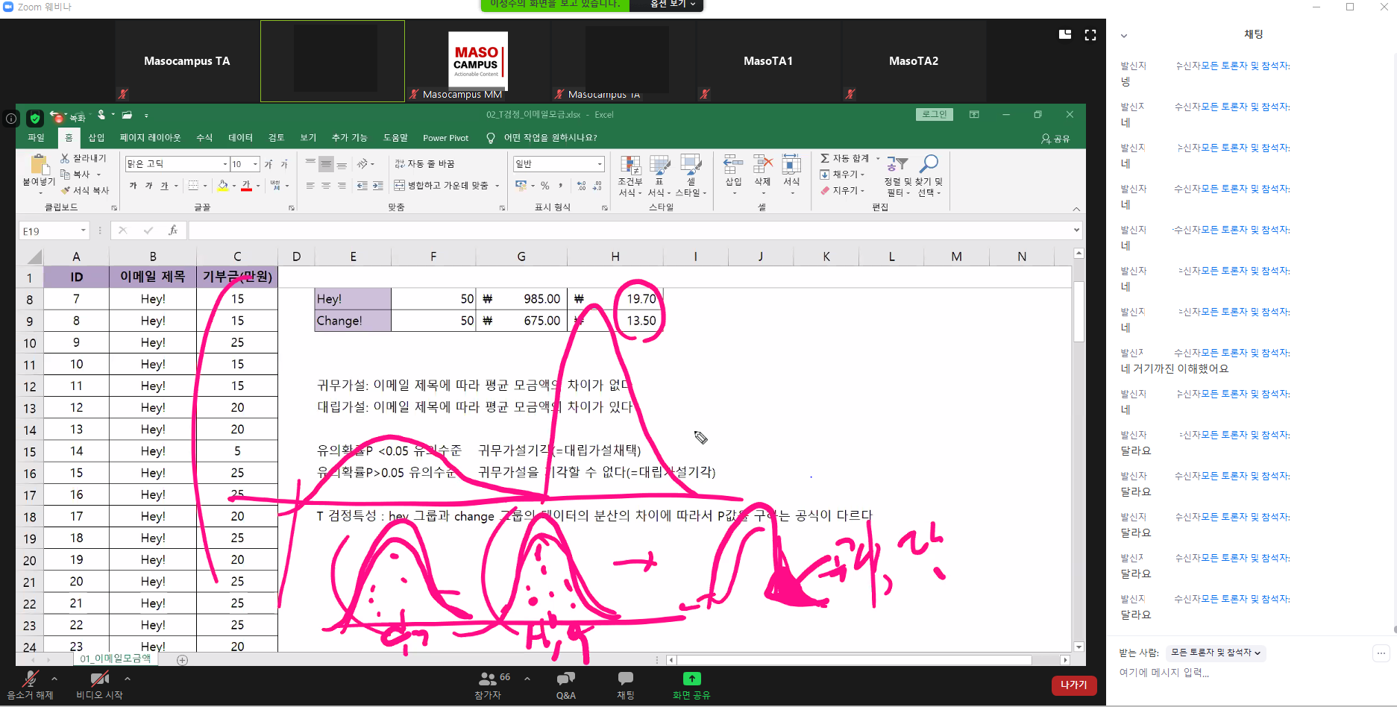Start video with the camera toggle
Image resolution: width=1397 pixels, height=707 pixels.
99,678
